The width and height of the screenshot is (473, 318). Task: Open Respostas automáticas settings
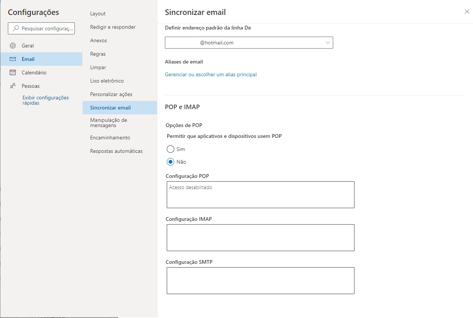tap(116, 151)
